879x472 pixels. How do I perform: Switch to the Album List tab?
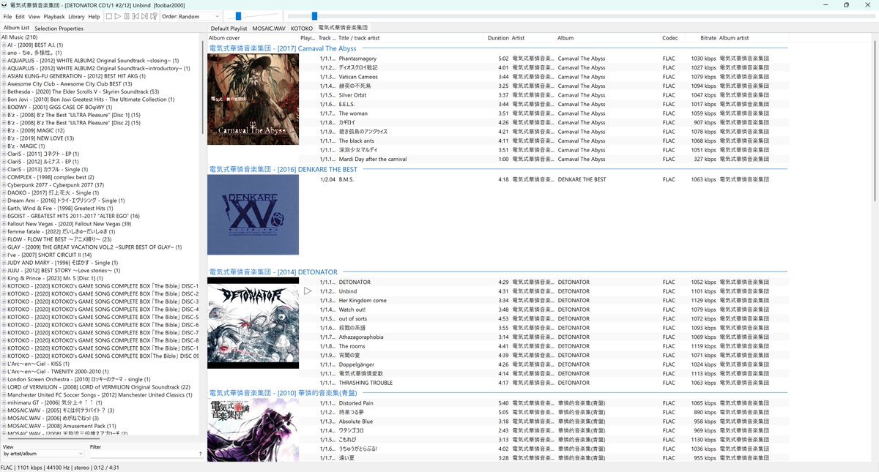(x=16, y=28)
